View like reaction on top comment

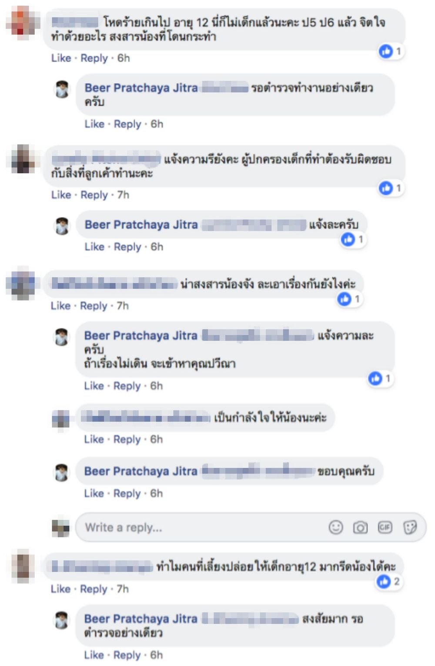[x=390, y=51]
